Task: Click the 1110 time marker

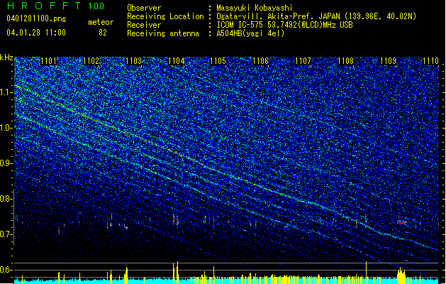Action: click(x=430, y=61)
